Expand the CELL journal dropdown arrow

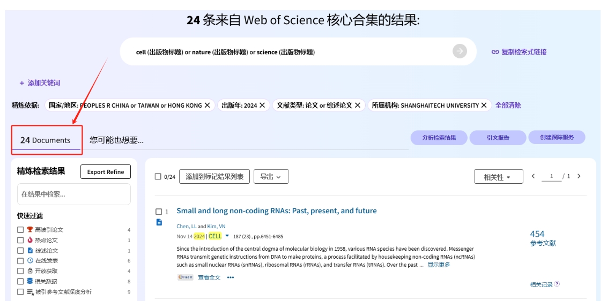pyautogui.click(x=227, y=236)
